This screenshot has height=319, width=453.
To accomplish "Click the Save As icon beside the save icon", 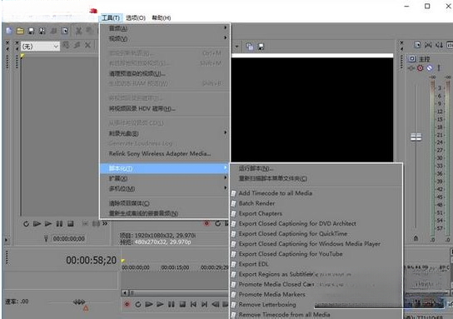I will point(42,31).
